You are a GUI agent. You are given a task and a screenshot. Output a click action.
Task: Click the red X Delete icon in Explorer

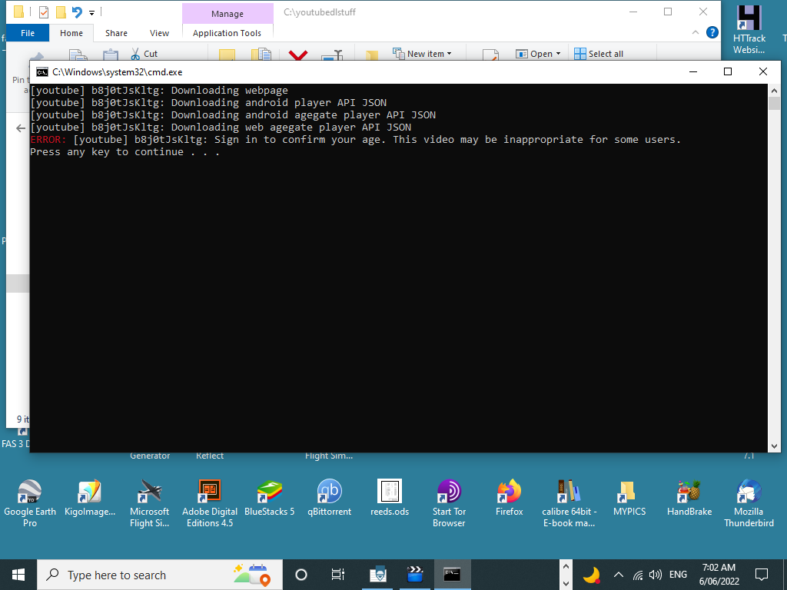pyautogui.click(x=298, y=55)
